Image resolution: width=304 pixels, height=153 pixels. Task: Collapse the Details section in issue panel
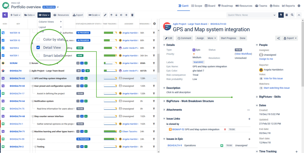164,45
